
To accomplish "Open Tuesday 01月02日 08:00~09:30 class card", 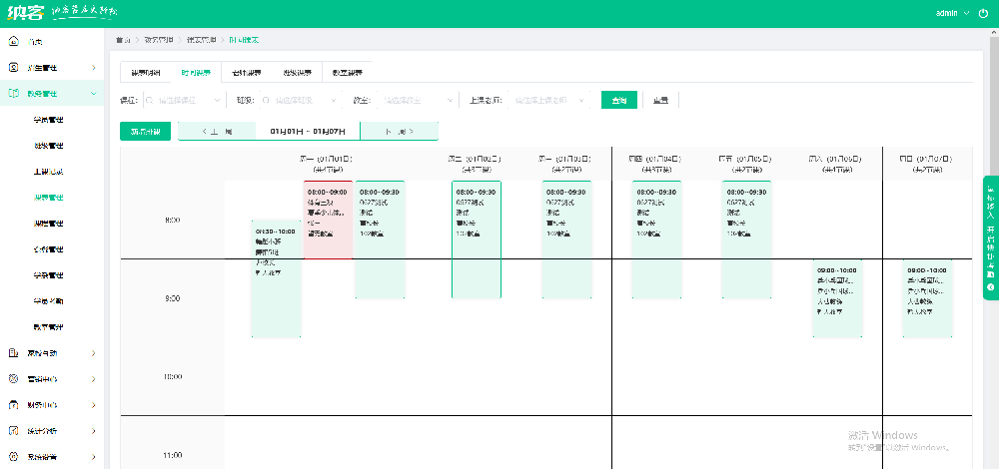I will [x=477, y=239].
